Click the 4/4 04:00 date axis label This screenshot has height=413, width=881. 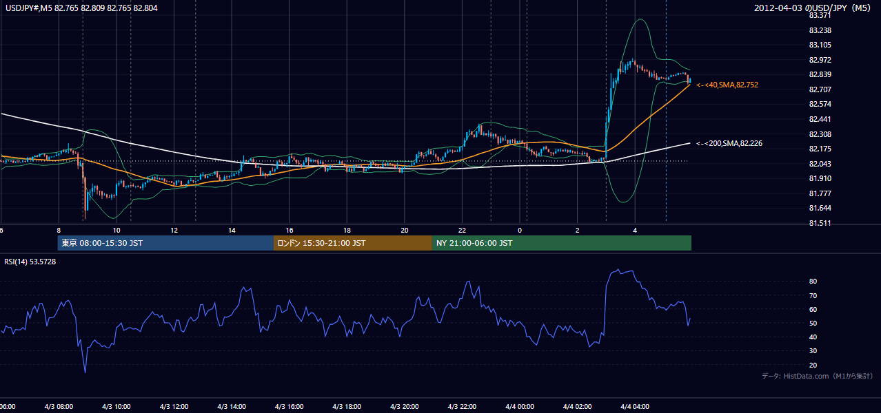click(636, 407)
